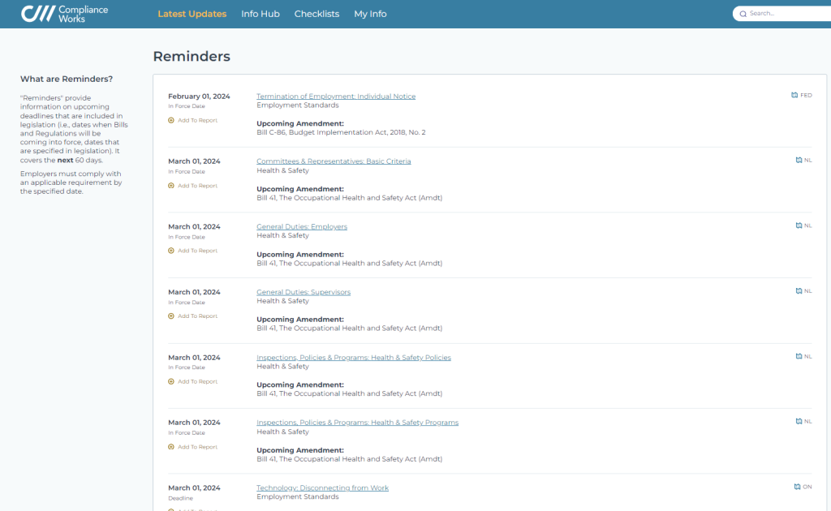Image resolution: width=831 pixels, height=511 pixels.
Task: Go to the Info Hub tab
Action: [260, 14]
